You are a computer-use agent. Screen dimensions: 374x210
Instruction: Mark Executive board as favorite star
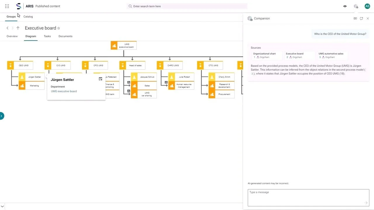[x=59, y=28]
